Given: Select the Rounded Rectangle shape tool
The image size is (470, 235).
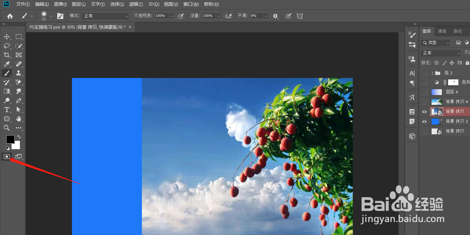Looking at the screenshot, I should pos(7,119).
